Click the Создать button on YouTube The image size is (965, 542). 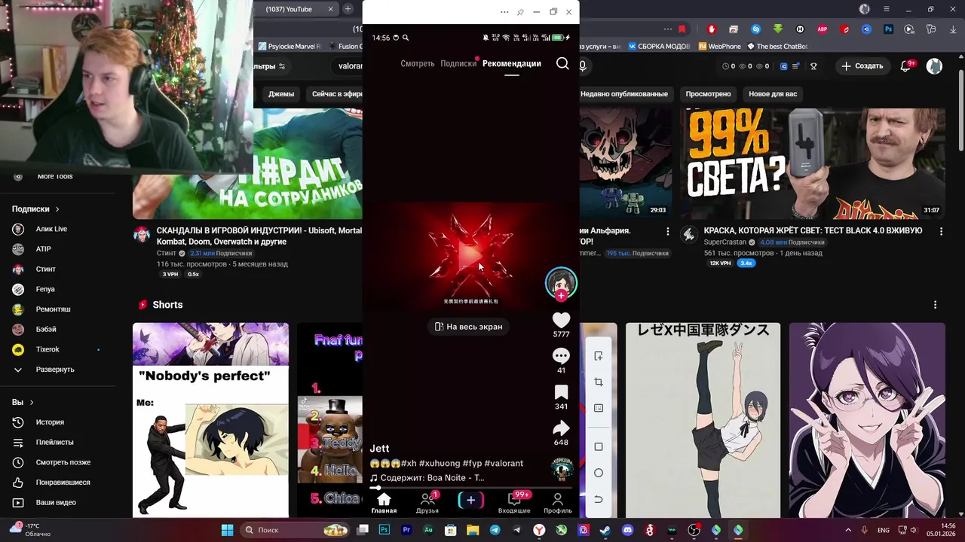click(x=862, y=66)
